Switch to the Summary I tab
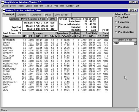This screenshot has width=139, height=112. click(9, 15)
